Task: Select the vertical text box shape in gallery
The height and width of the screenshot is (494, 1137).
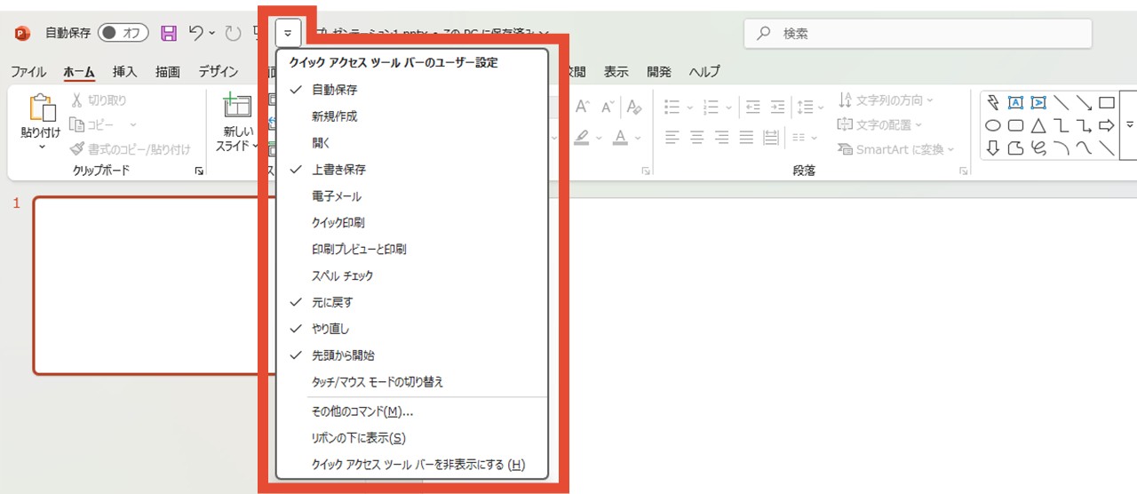Action: (1038, 102)
